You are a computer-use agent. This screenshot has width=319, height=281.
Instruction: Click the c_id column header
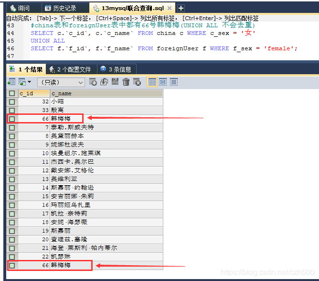pos(34,93)
